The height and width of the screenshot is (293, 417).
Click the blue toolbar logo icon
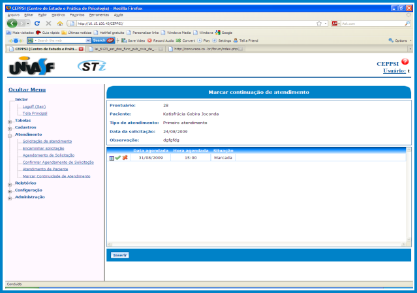click(x=16, y=40)
